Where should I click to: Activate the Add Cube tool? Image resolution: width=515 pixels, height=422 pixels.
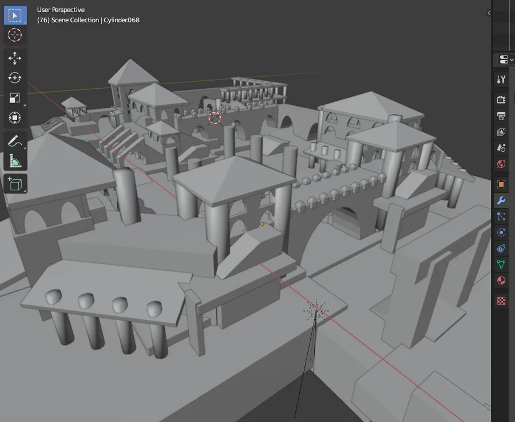tap(15, 184)
